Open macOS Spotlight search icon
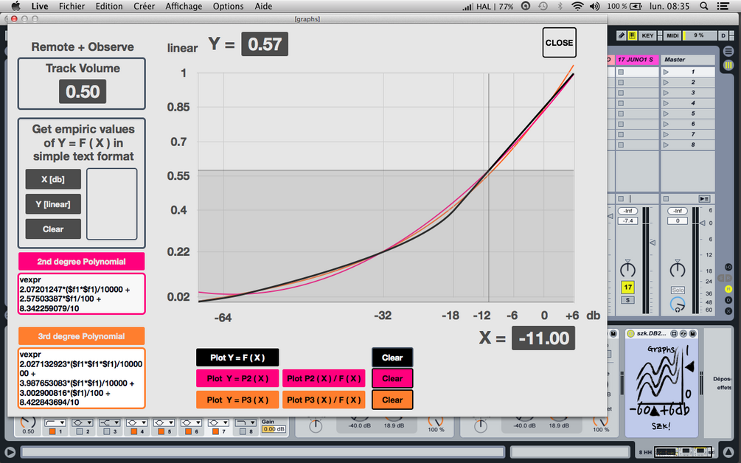Image resolution: width=741 pixels, height=463 pixels. pos(703,6)
